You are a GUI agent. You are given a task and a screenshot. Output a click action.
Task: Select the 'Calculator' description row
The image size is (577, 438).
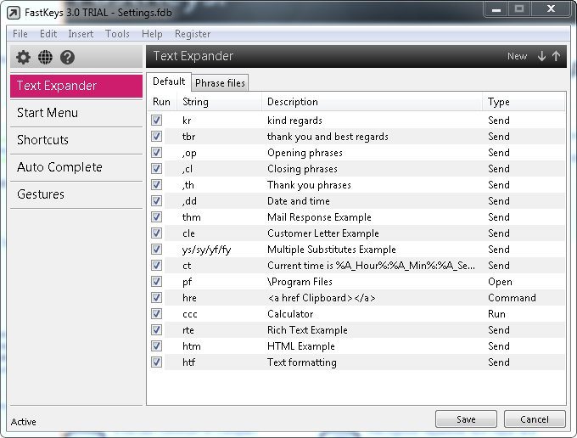[356, 314]
